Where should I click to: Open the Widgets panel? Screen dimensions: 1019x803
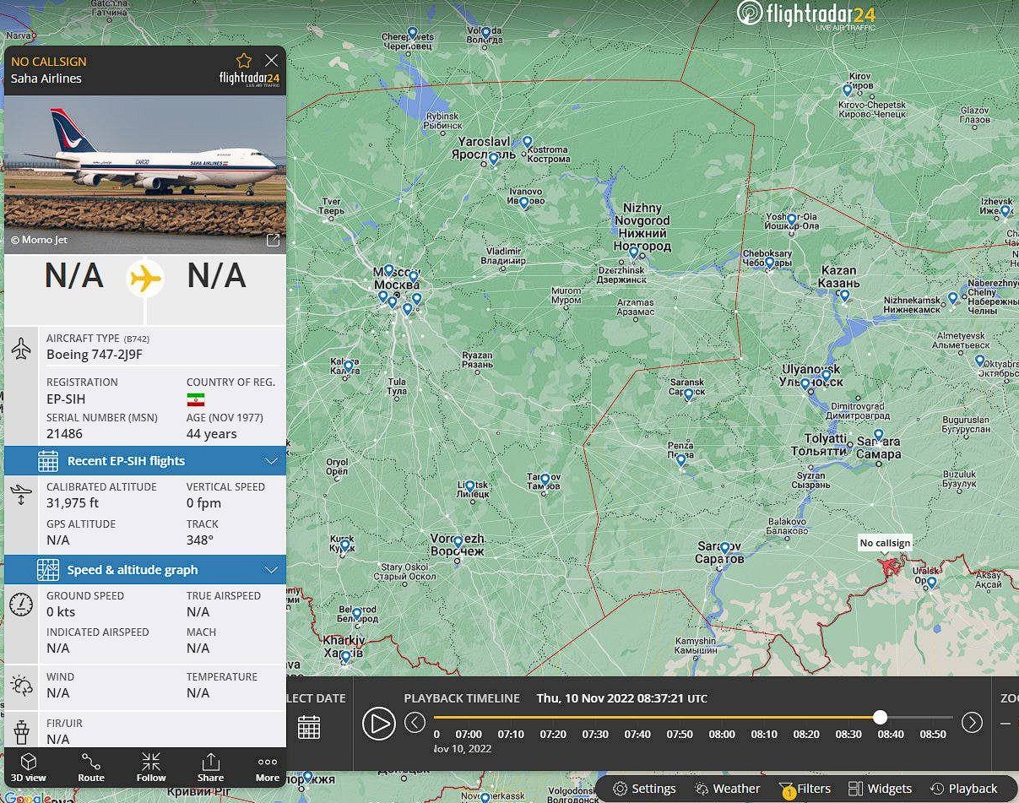point(880,789)
